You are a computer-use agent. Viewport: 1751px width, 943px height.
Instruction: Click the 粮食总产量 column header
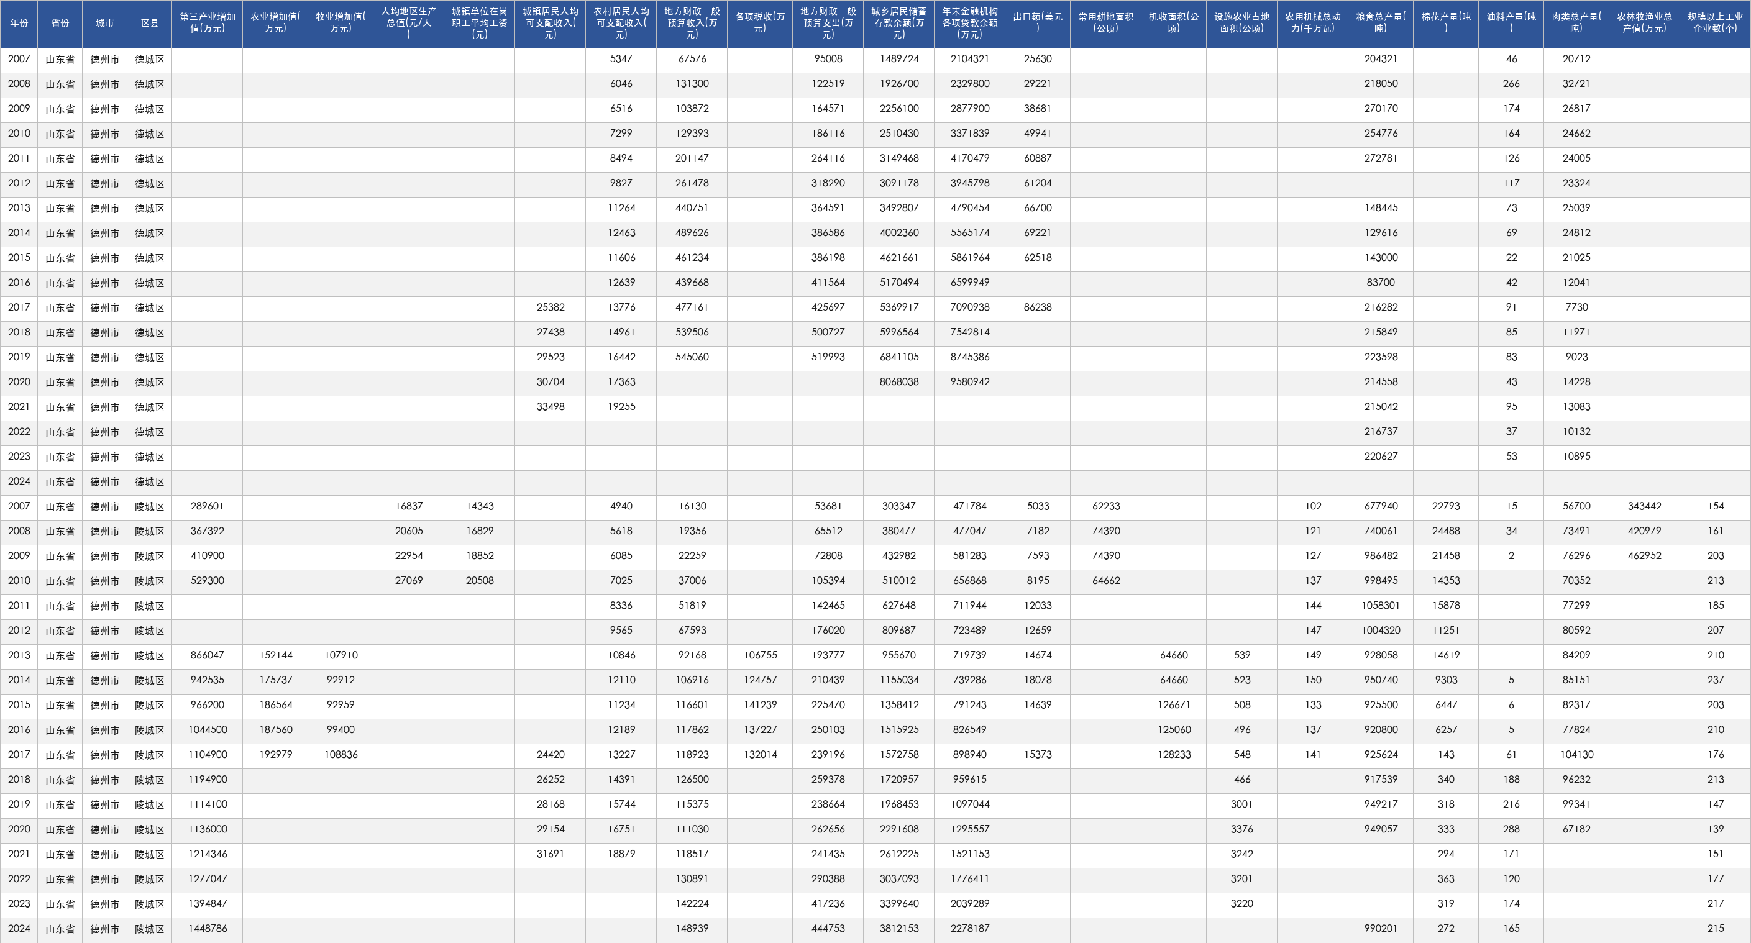click(x=1381, y=23)
